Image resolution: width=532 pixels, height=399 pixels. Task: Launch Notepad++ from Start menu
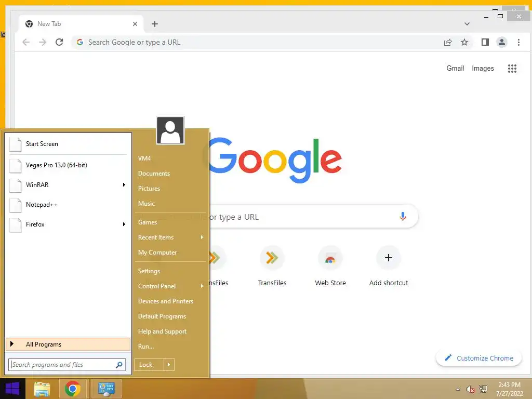[68, 205]
